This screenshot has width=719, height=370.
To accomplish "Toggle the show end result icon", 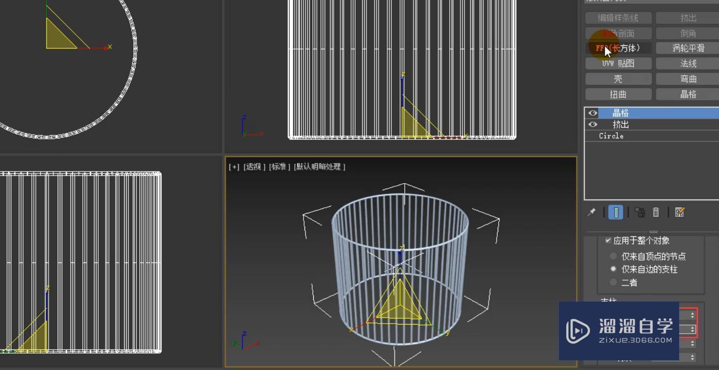I will click(x=616, y=212).
